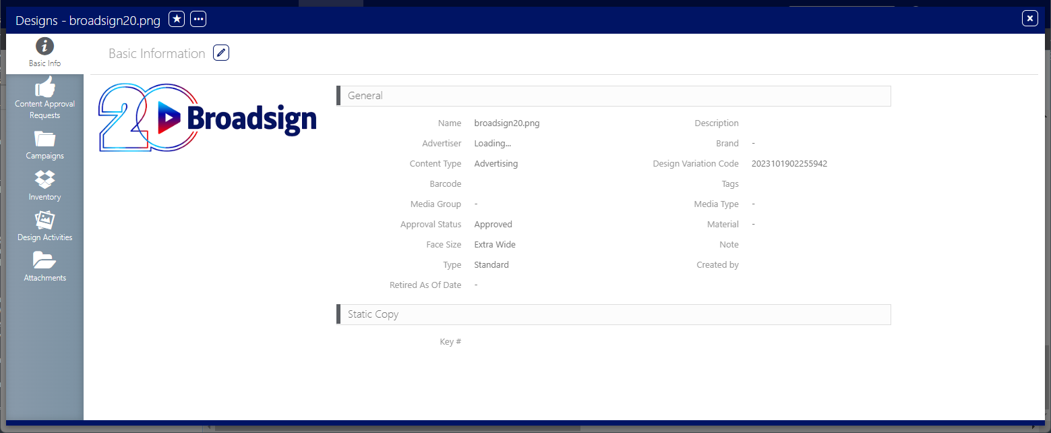
Task: Click the Basic Information edit pencil
Action: (221, 53)
